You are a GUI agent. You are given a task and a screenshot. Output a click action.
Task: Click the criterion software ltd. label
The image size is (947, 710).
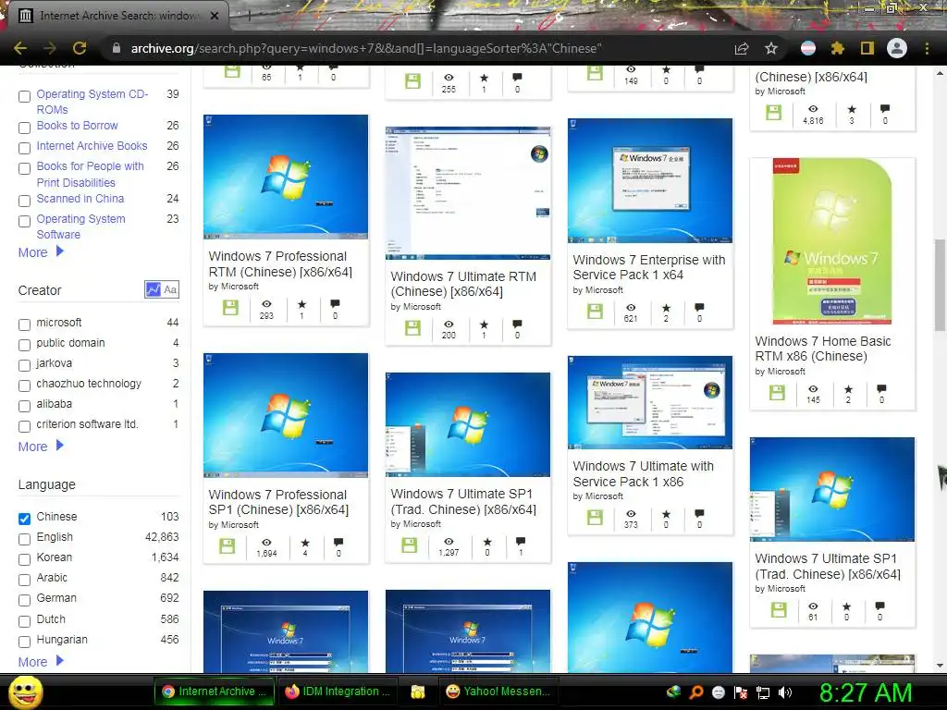[x=87, y=423]
